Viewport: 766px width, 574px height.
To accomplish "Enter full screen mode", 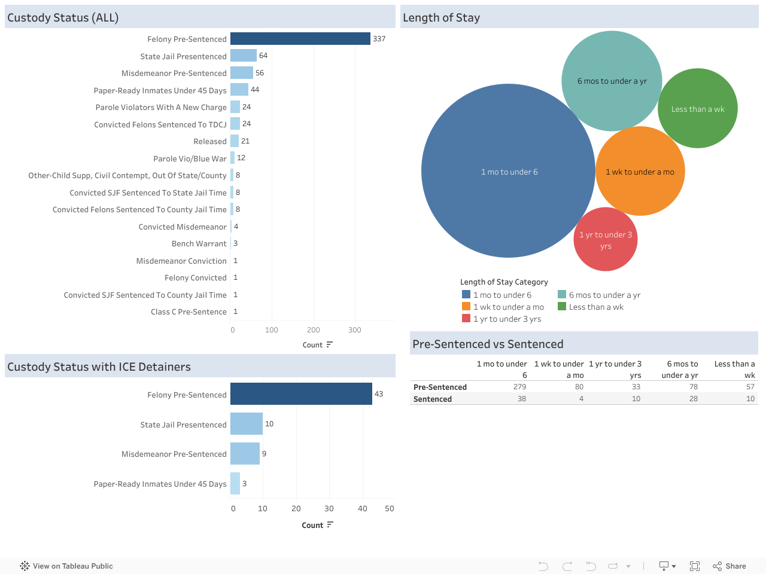I will click(695, 566).
